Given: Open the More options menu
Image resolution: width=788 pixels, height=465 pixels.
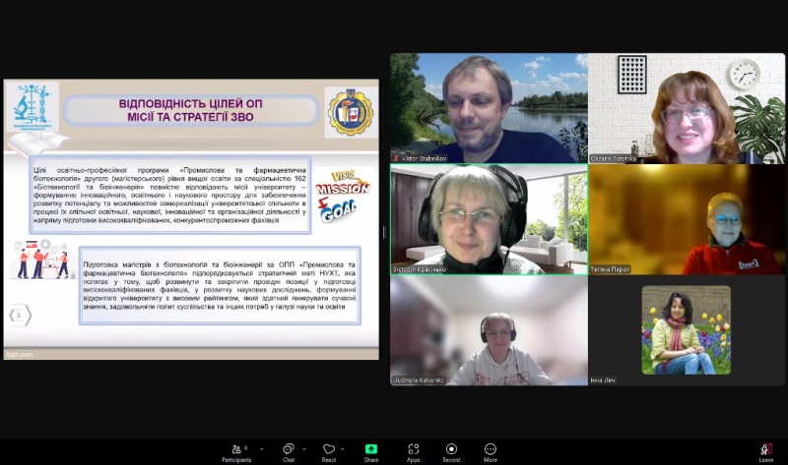Looking at the screenshot, I should pyautogui.click(x=490, y=450).
